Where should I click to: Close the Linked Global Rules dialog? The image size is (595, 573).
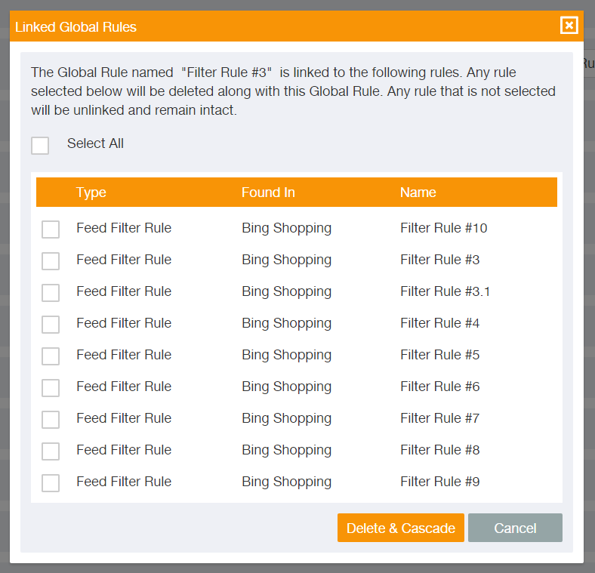coord(569,26)
